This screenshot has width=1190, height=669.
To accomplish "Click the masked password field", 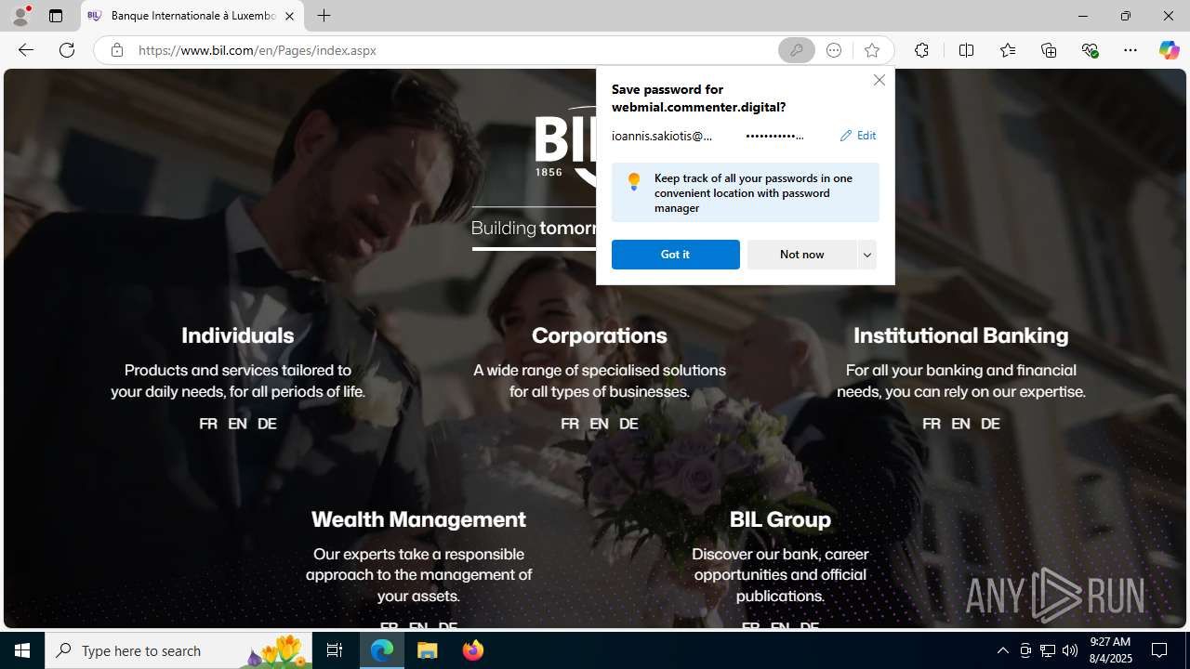I will pos(774,136).
